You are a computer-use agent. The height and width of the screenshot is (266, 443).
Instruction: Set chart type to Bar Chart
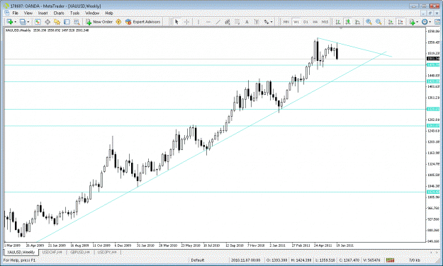tap(338, 22)
